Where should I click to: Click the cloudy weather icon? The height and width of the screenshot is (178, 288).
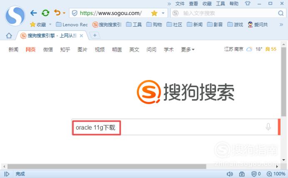point(249,49)
